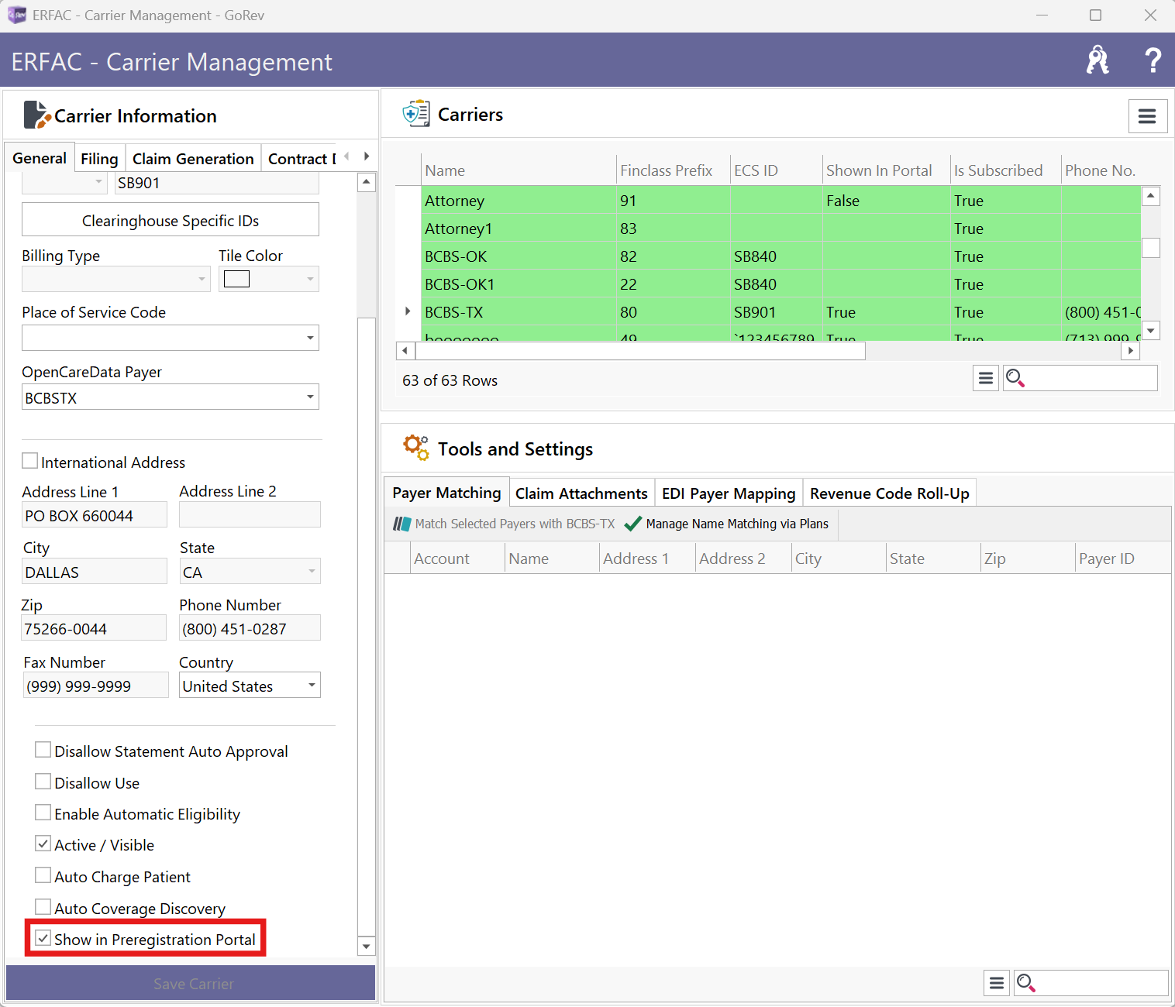Toggle Auto Charge Patient checkbox
Screen dimensions: 1175x1007
pyautogui.click(x=43, y=875)
